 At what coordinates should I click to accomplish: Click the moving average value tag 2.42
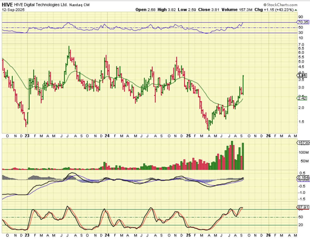302,98
